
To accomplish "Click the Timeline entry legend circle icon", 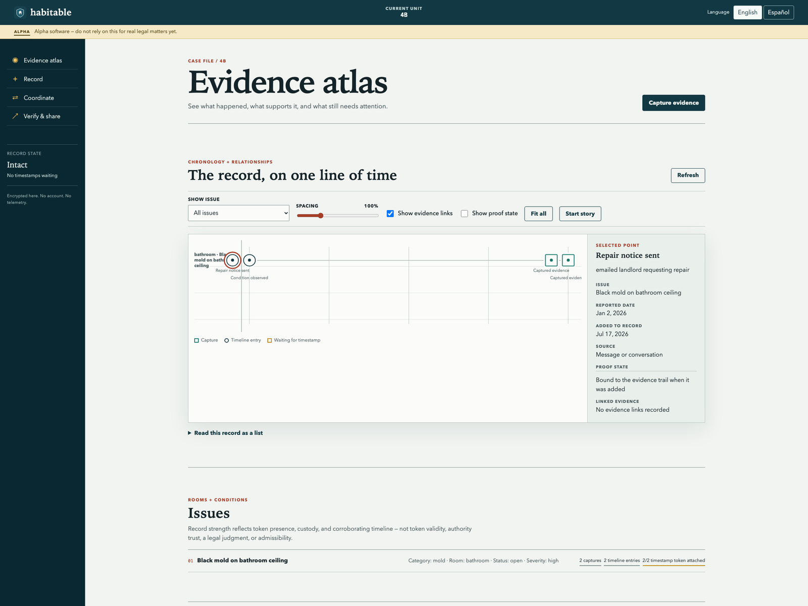I will pos(227,340).
